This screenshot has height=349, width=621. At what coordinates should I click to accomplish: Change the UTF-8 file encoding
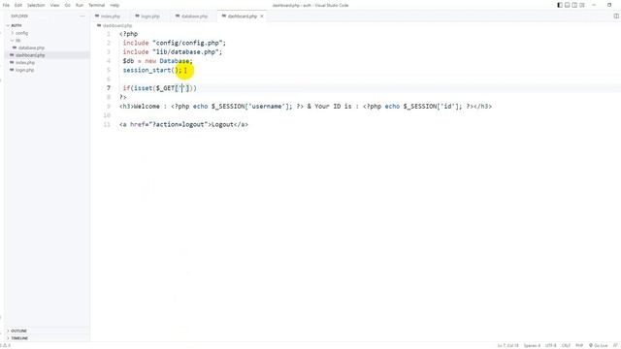pyautogui.click(x=550, y=346)
